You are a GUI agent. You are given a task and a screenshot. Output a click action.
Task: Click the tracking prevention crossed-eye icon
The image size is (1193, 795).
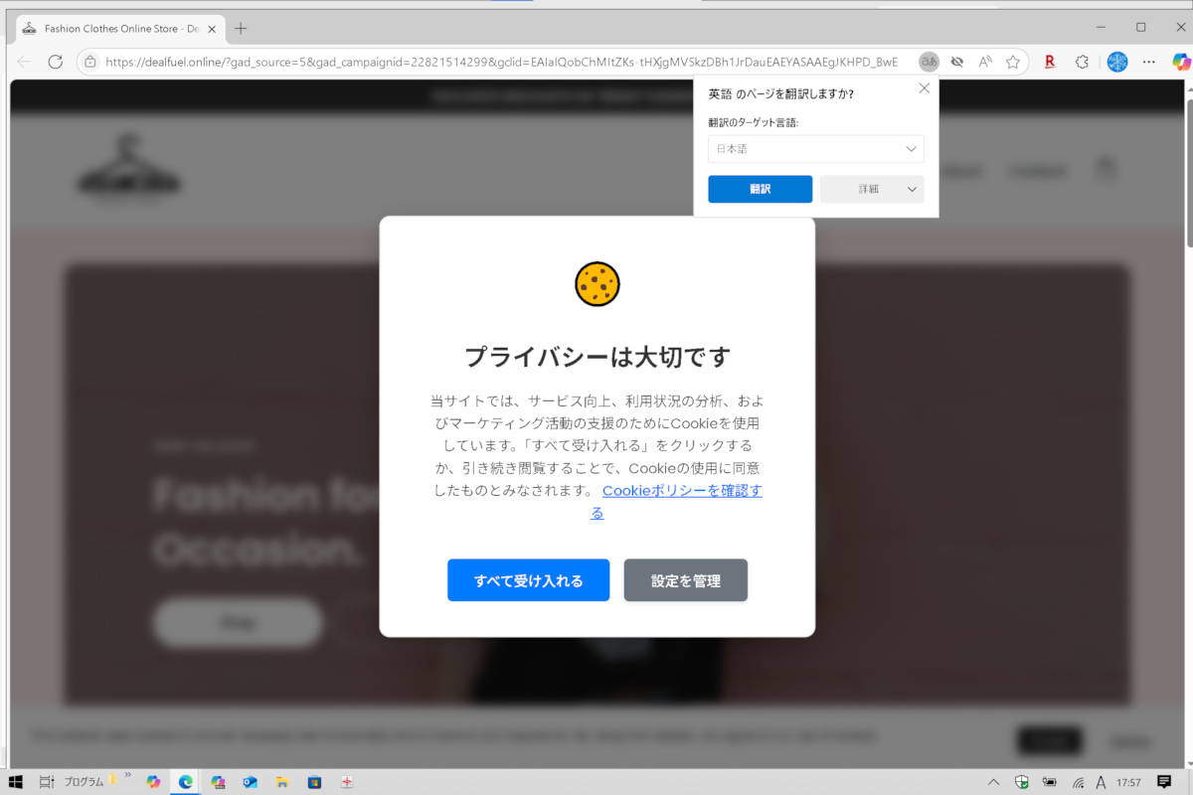957,62
